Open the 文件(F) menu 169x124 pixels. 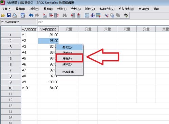[x=7, y=9]
